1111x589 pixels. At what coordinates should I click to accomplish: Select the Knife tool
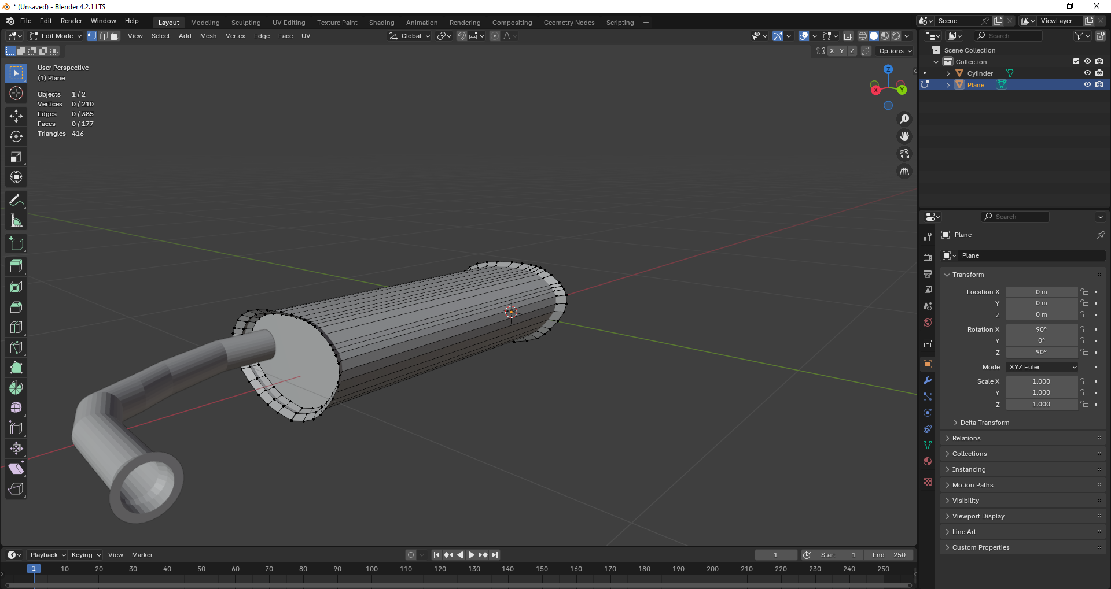coord(16,347)
